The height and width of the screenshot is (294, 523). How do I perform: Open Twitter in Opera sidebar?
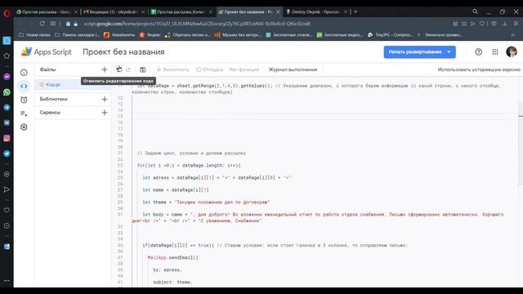7,154
